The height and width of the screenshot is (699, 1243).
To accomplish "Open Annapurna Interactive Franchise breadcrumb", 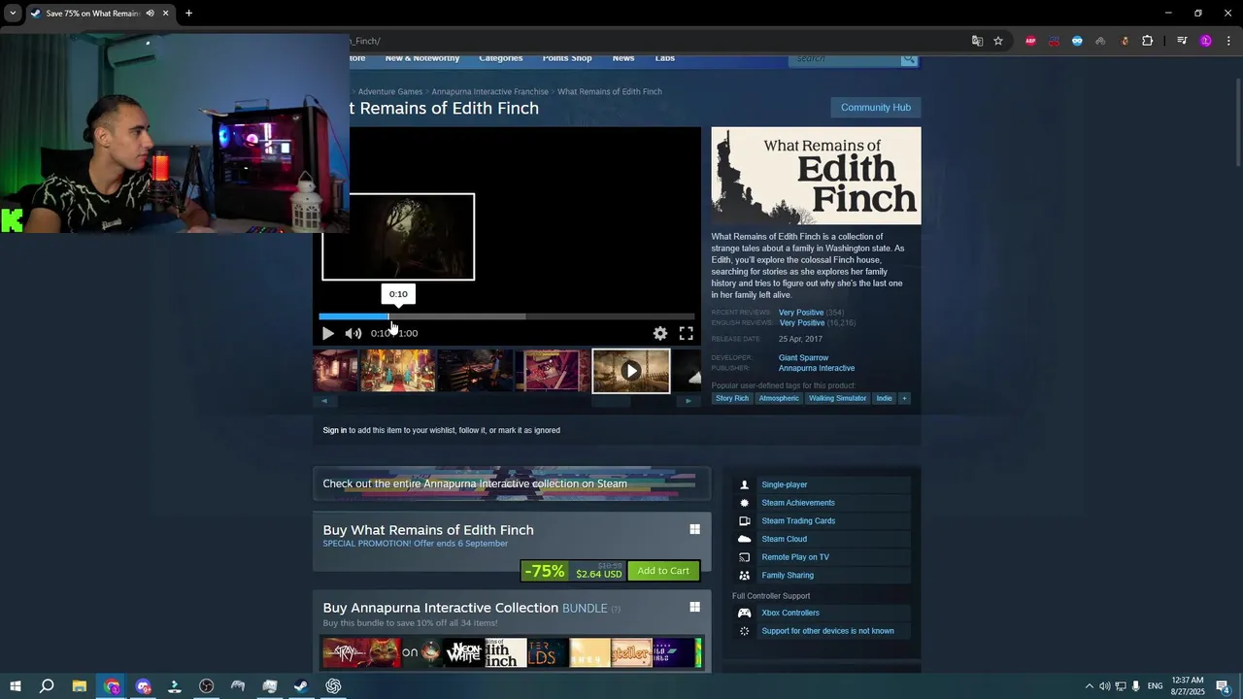I will (x=490, y=91).
